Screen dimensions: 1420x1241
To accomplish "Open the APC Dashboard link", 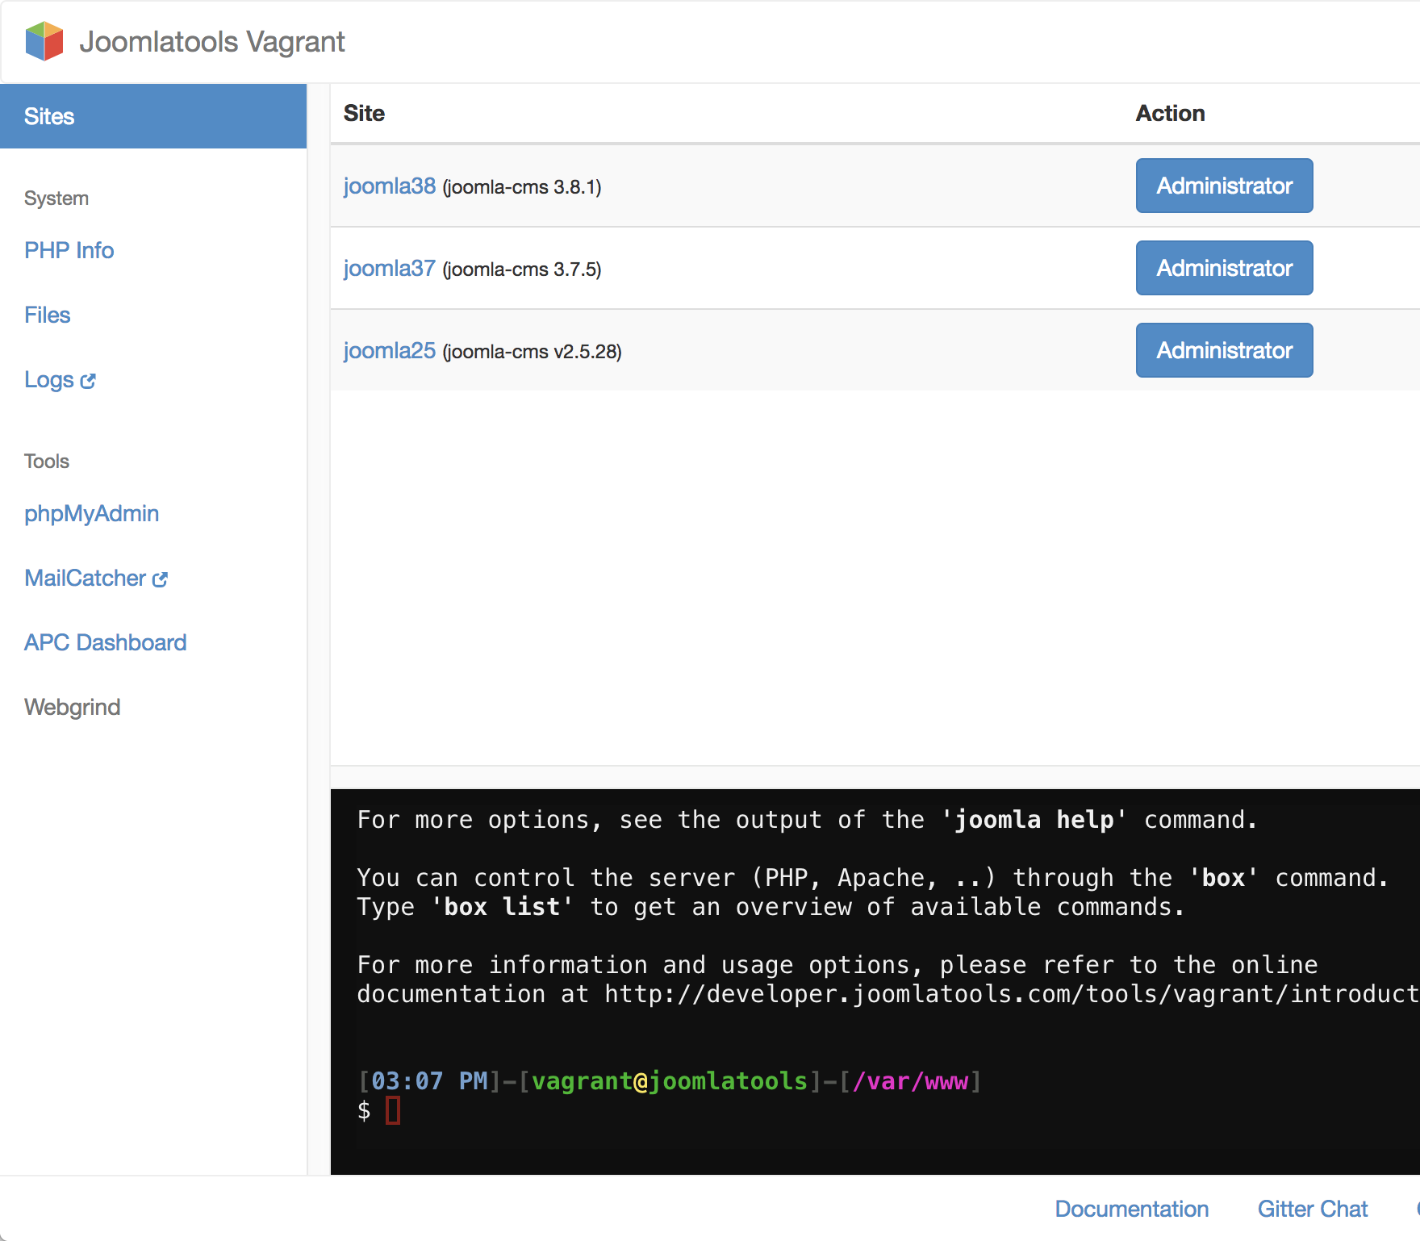I will point(105,642).
